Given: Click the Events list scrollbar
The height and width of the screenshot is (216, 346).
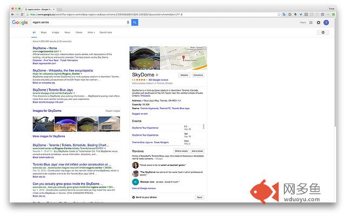Looking at the screenshot, I should click(x=203, y=126).
